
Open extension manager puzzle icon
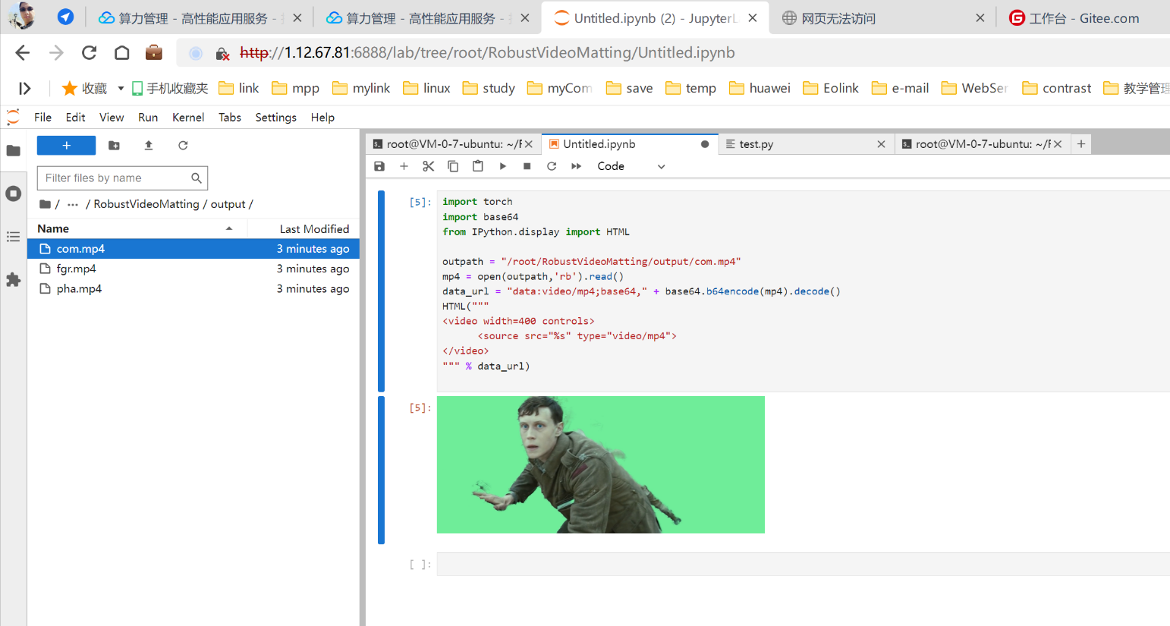[13, 280]
